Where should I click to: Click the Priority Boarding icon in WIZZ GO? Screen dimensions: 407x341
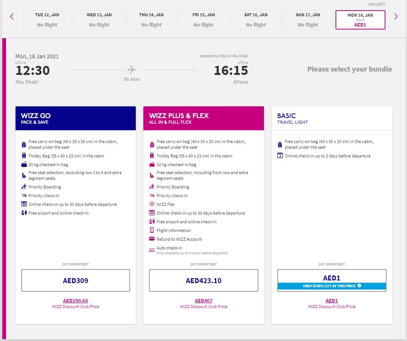pos(24,187)
